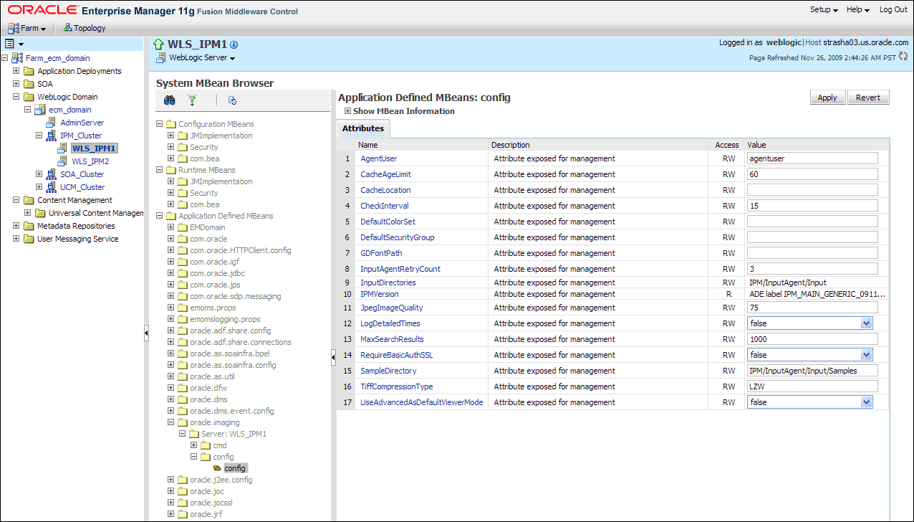The width and height of the screenshot is (914, 522).
Task: Open the GDFontPath attribute link
Action: tap(381, 253)
